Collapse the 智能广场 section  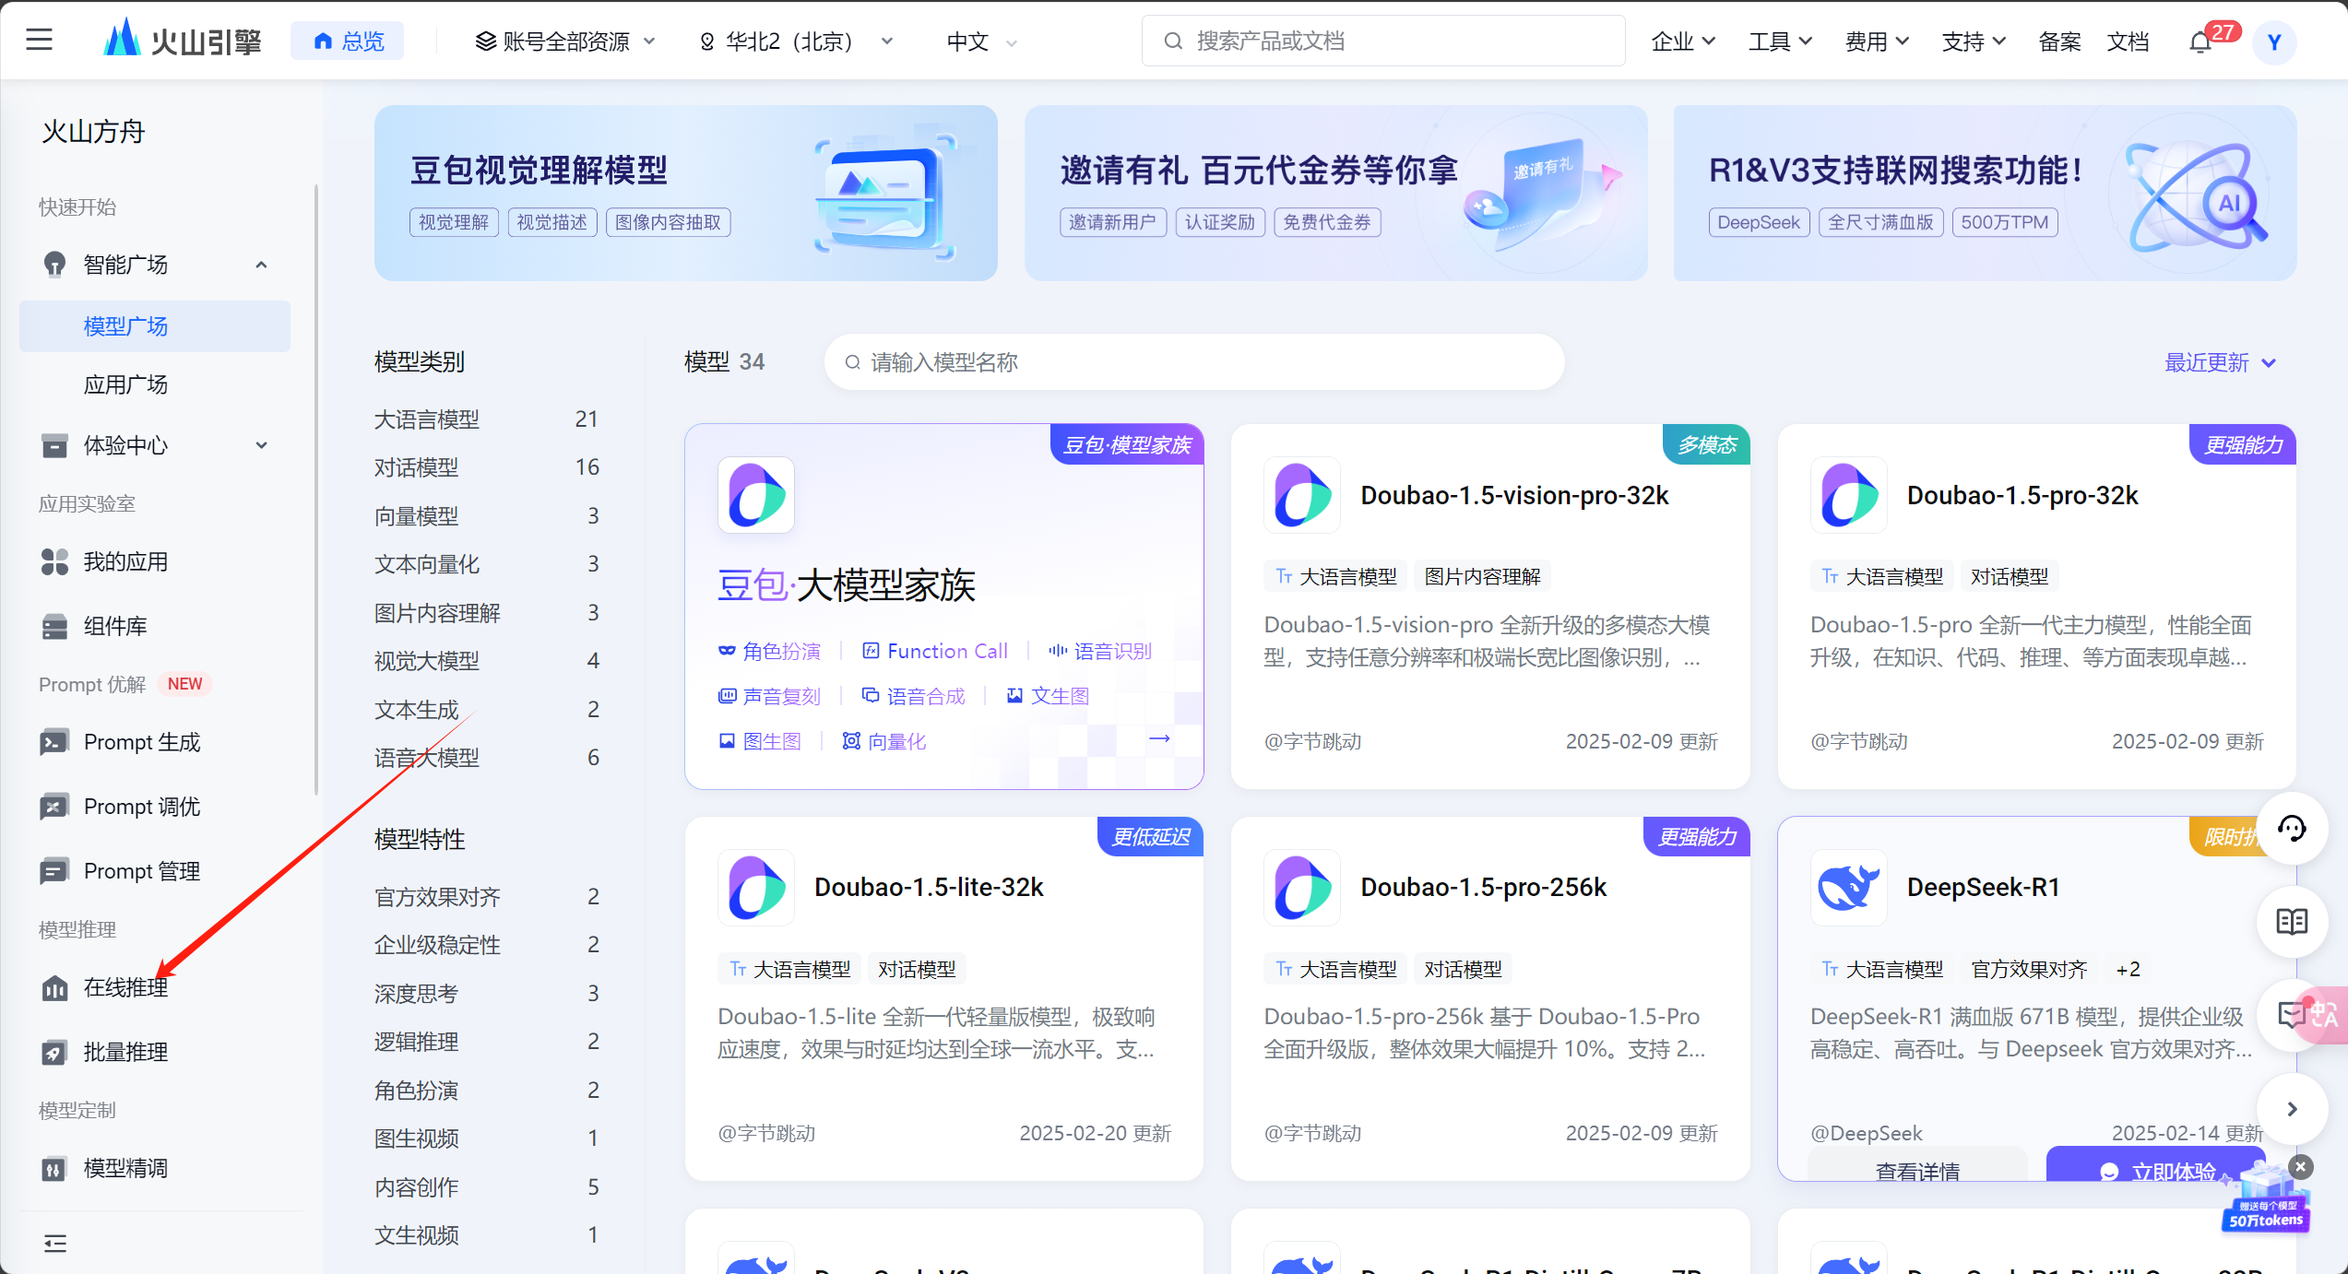point(261,265)
